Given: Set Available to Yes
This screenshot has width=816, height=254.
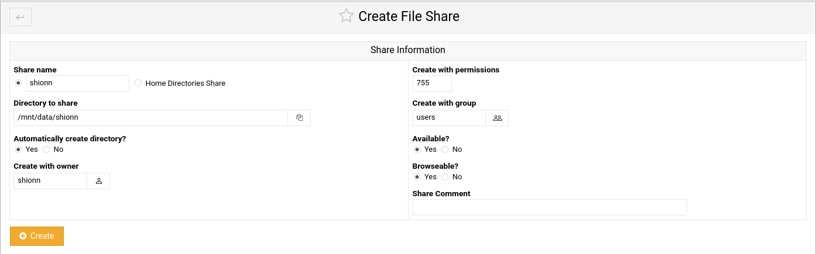Looking at the screenshot, I should 417,149.
